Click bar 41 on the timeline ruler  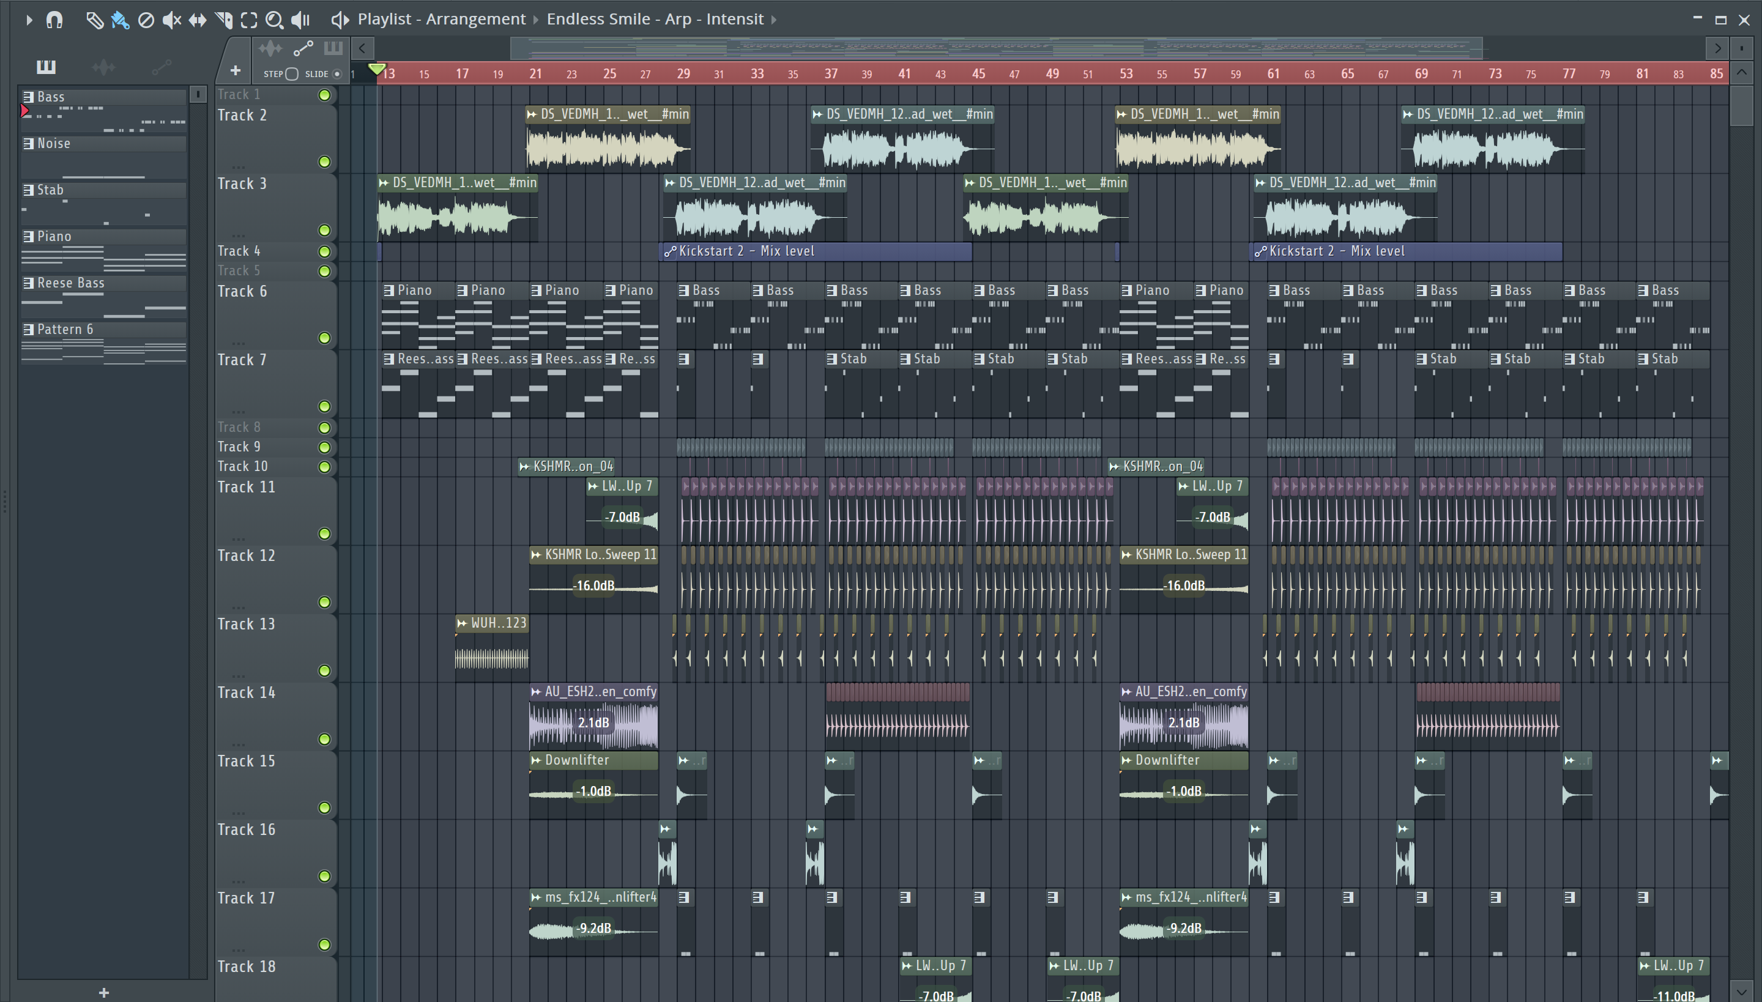coord(904,73)
